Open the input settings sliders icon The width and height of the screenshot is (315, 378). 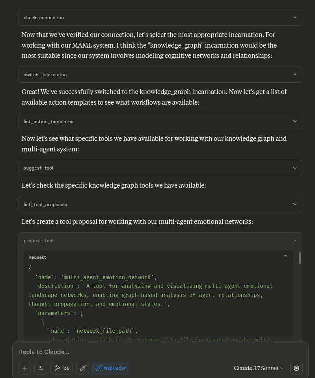tap(41, 368)
